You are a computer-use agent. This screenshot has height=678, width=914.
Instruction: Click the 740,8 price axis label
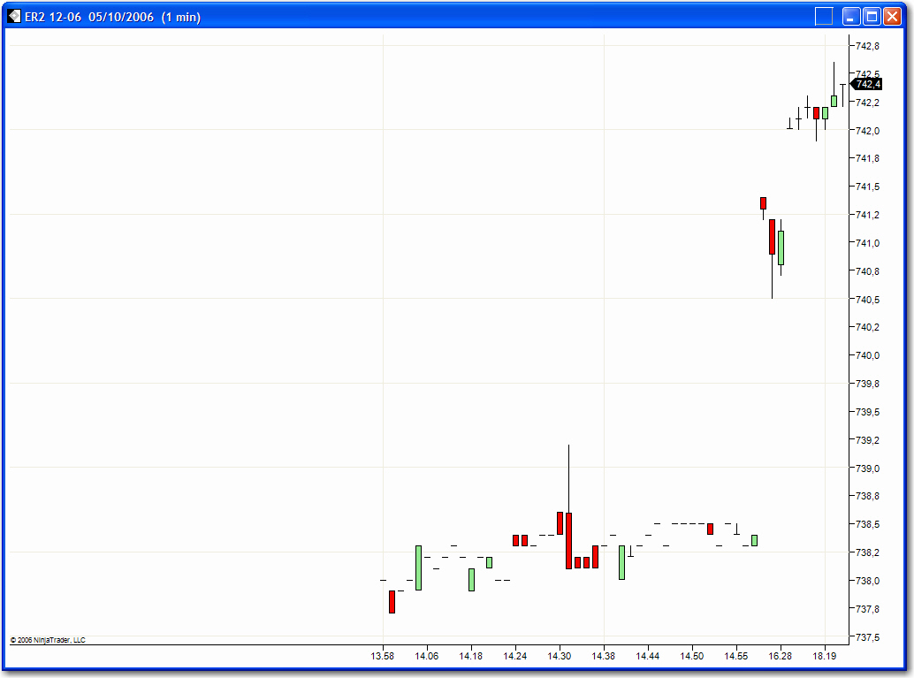tap(867, 271)
